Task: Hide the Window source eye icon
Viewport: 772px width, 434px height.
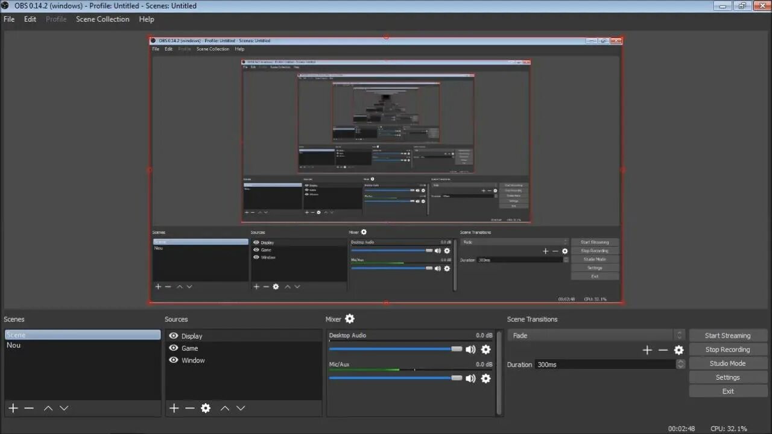Action: [x=174, y=360]
